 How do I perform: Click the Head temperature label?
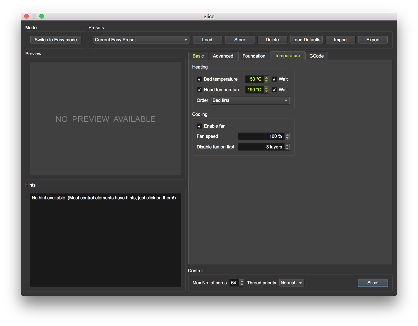tap(222, 90)
